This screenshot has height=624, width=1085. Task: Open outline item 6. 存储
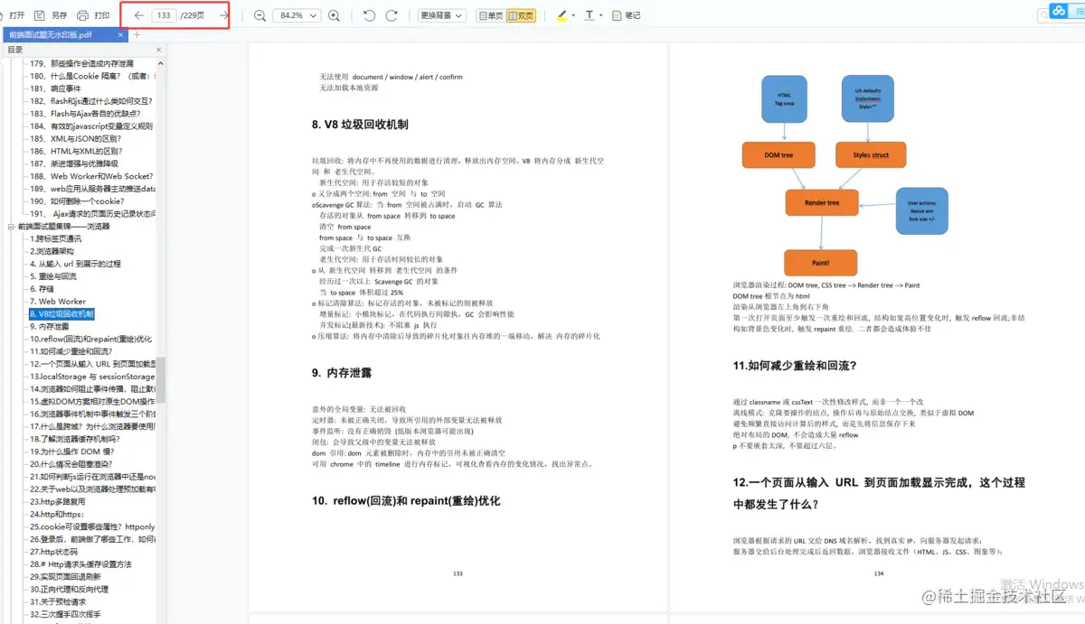tap(42, 289)
